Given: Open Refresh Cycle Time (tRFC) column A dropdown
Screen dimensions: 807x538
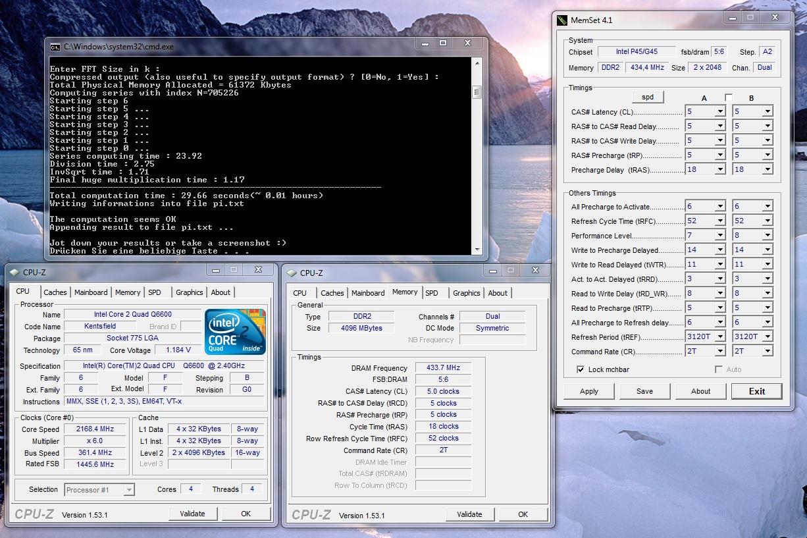Looking at the screenshot, I should pos(719,221).
